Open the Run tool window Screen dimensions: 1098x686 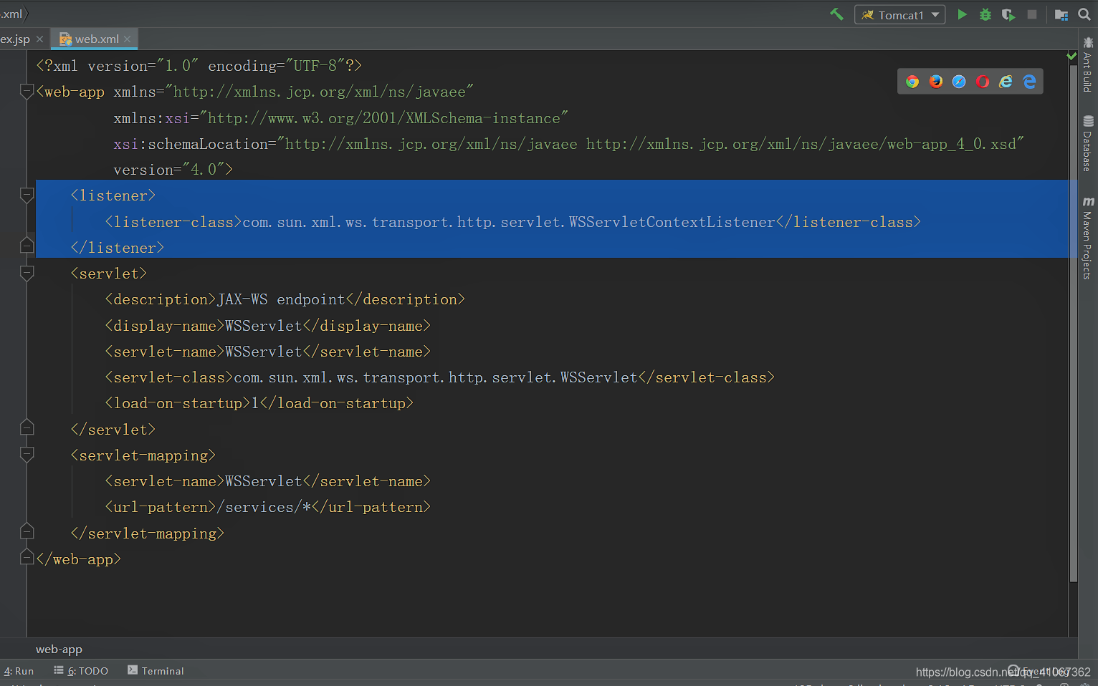pyautogui.click(x=19, y=671)
